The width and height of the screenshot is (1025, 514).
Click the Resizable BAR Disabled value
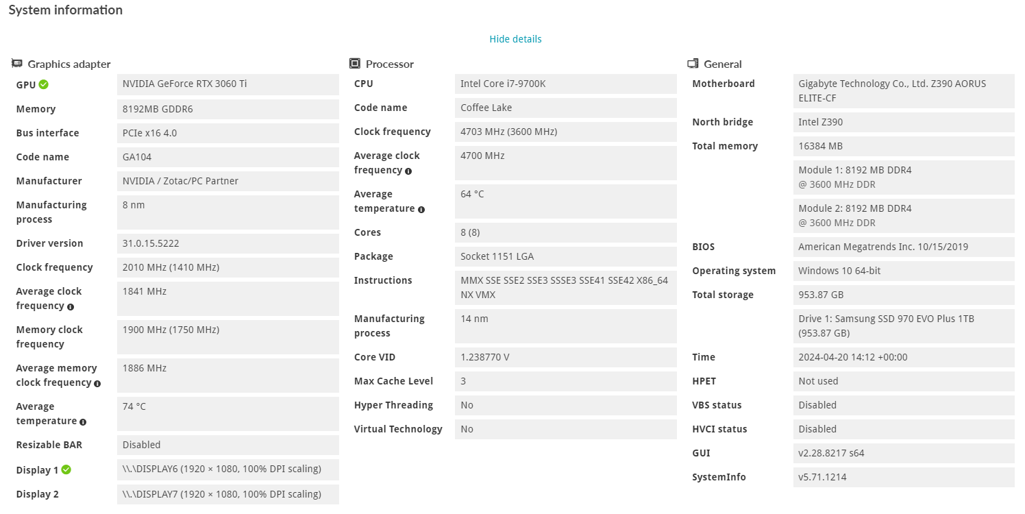pos(142,445)
